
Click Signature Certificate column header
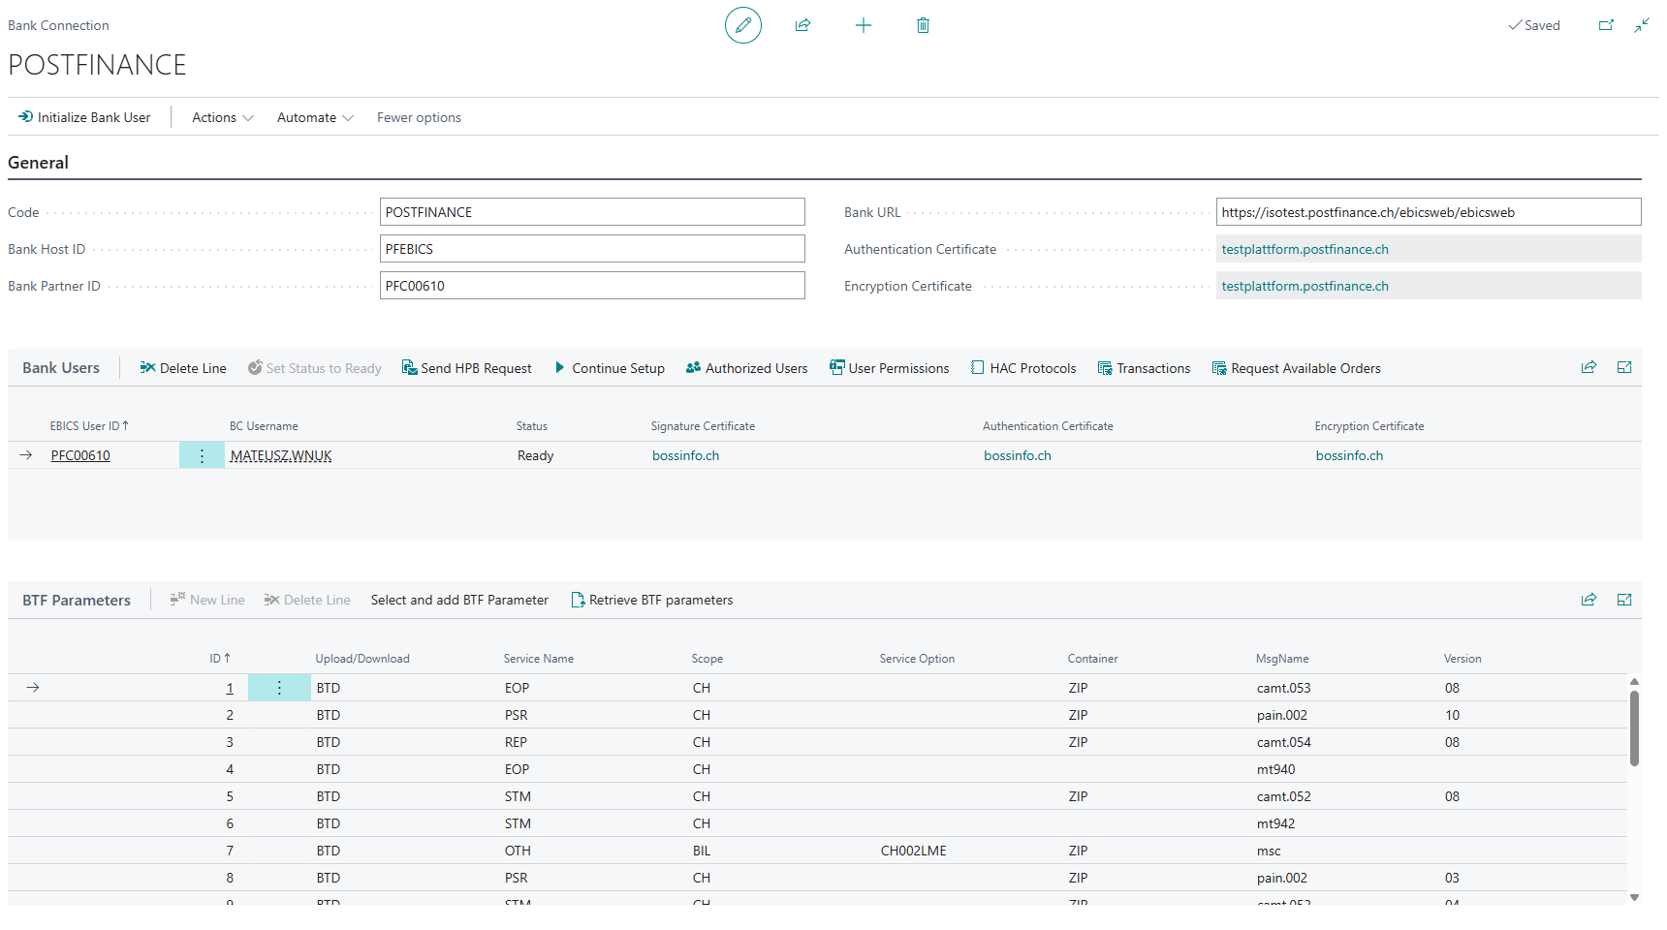[703, 426]
